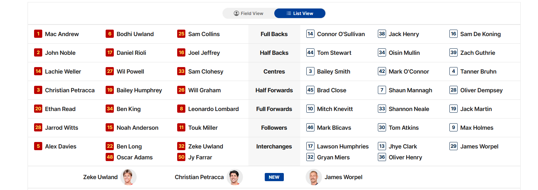Click the Interchanges position label
538x190 pixels.
tap(274, 146)
